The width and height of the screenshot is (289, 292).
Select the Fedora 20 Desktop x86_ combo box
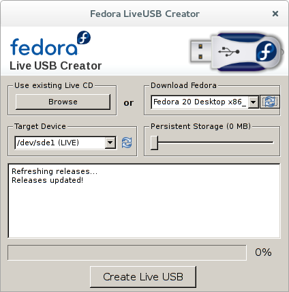204,102
